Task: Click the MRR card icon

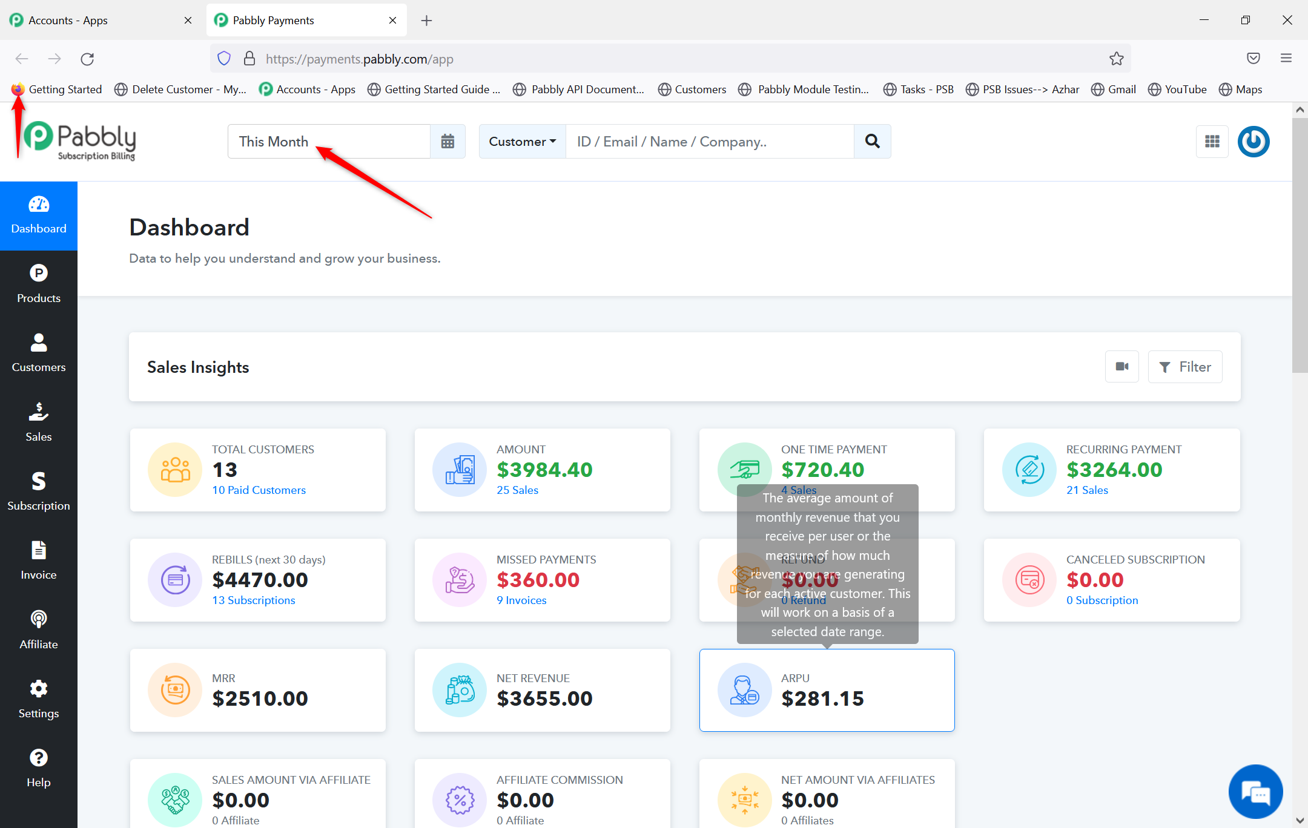Action: (175, 690)
